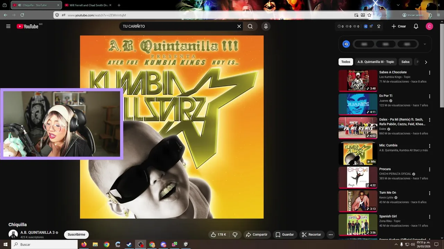Open File Explorer from the taskbar

pos(95,245)
